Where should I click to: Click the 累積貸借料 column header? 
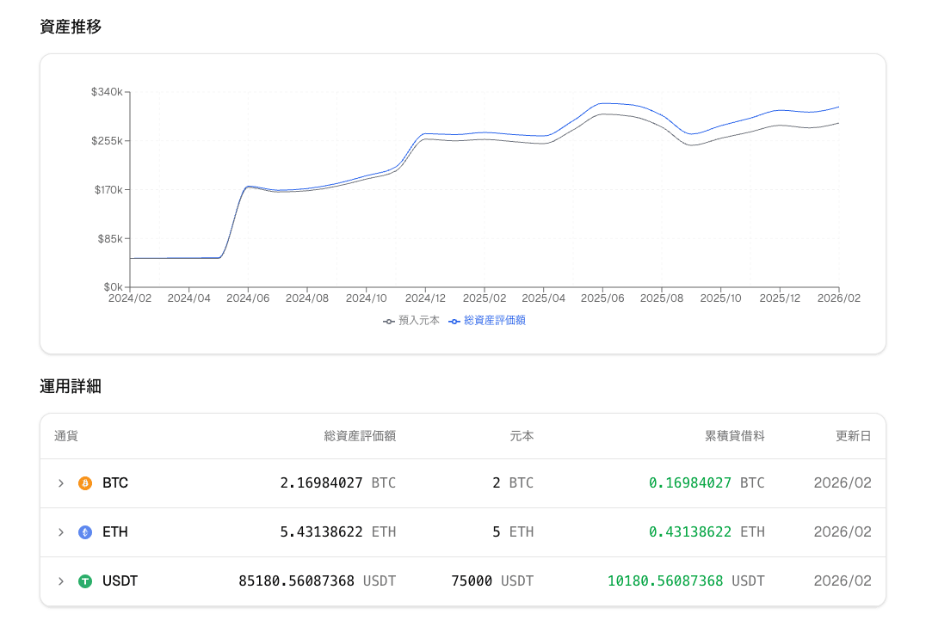pyautogui.click(x=734, y=436)
